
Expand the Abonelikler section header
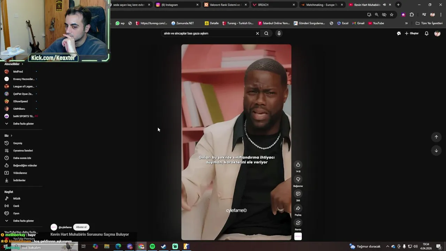tap(14, 64)
